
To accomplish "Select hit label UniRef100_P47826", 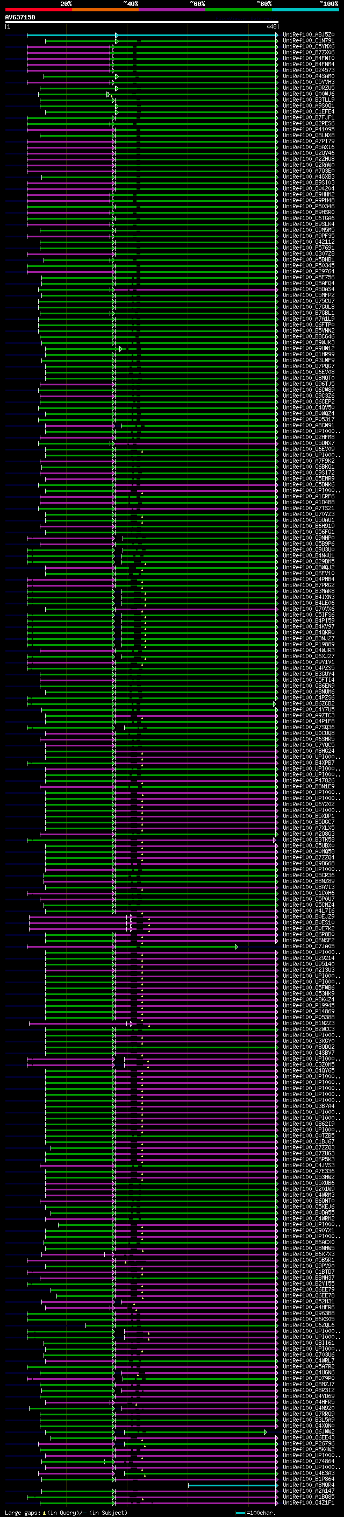I will (309, 780).
